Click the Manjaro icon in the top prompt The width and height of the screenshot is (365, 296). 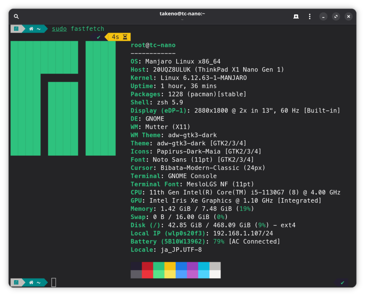click(16, 29)
